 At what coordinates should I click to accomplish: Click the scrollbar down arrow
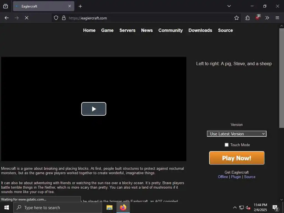click(x=282, y=199)
